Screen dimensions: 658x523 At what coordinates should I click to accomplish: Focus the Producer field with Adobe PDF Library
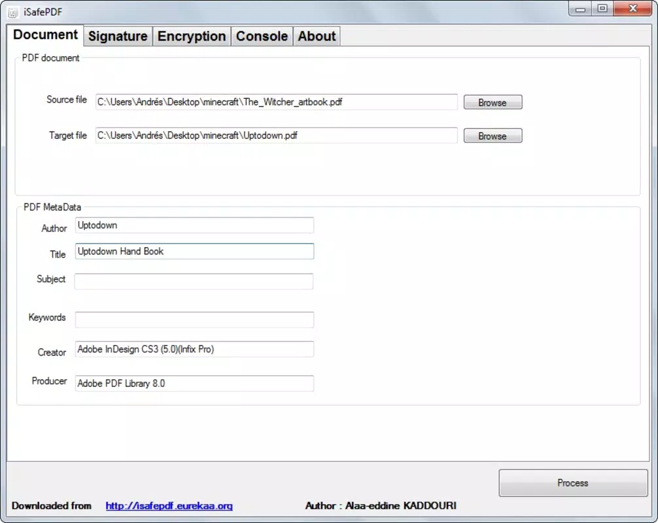coord(194,383)
